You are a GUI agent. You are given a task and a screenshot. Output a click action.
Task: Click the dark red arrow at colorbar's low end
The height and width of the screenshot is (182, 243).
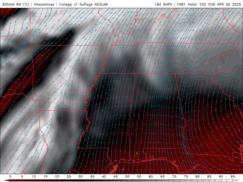[x=7, y=180]
